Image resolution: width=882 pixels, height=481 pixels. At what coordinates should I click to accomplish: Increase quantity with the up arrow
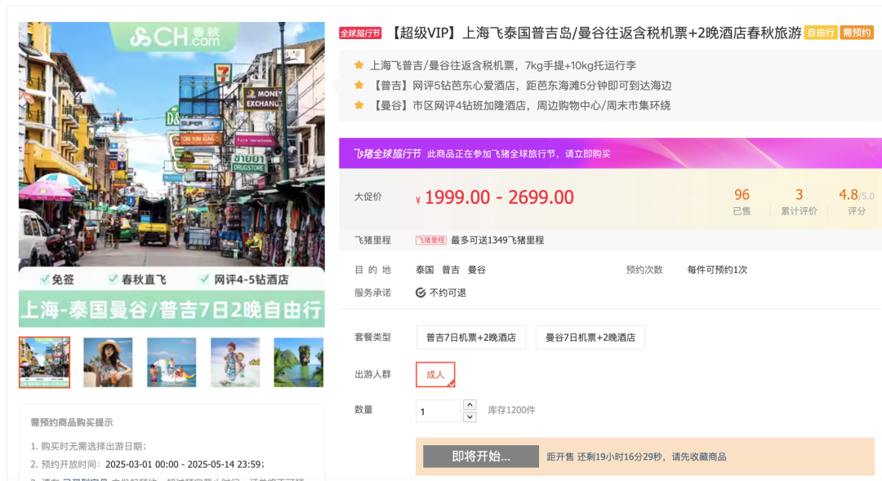(x=470, y=404)
